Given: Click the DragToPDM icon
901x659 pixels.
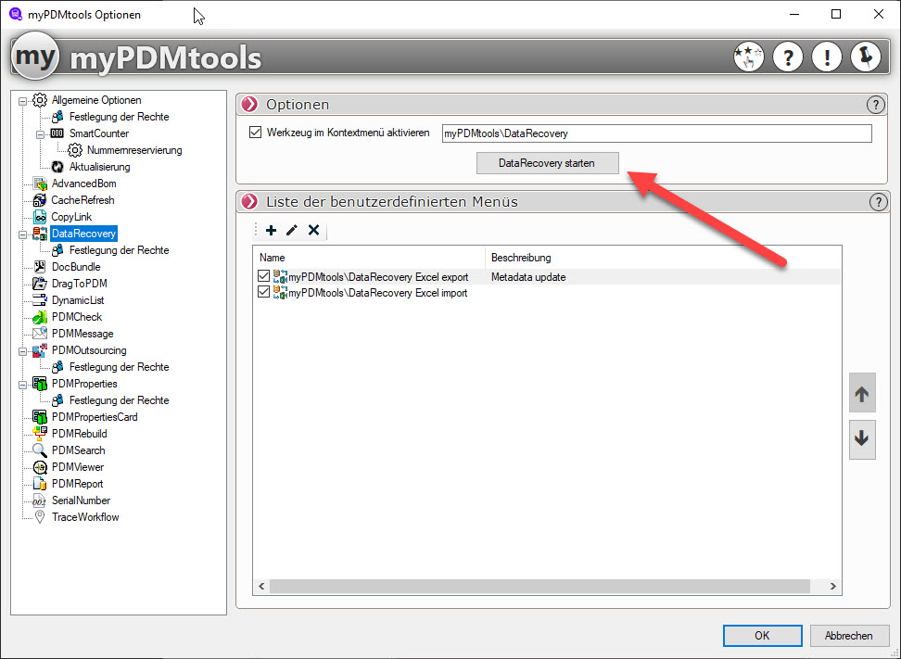Looking at the screenshot, I should pyautogui.click(x=40, y=284).
